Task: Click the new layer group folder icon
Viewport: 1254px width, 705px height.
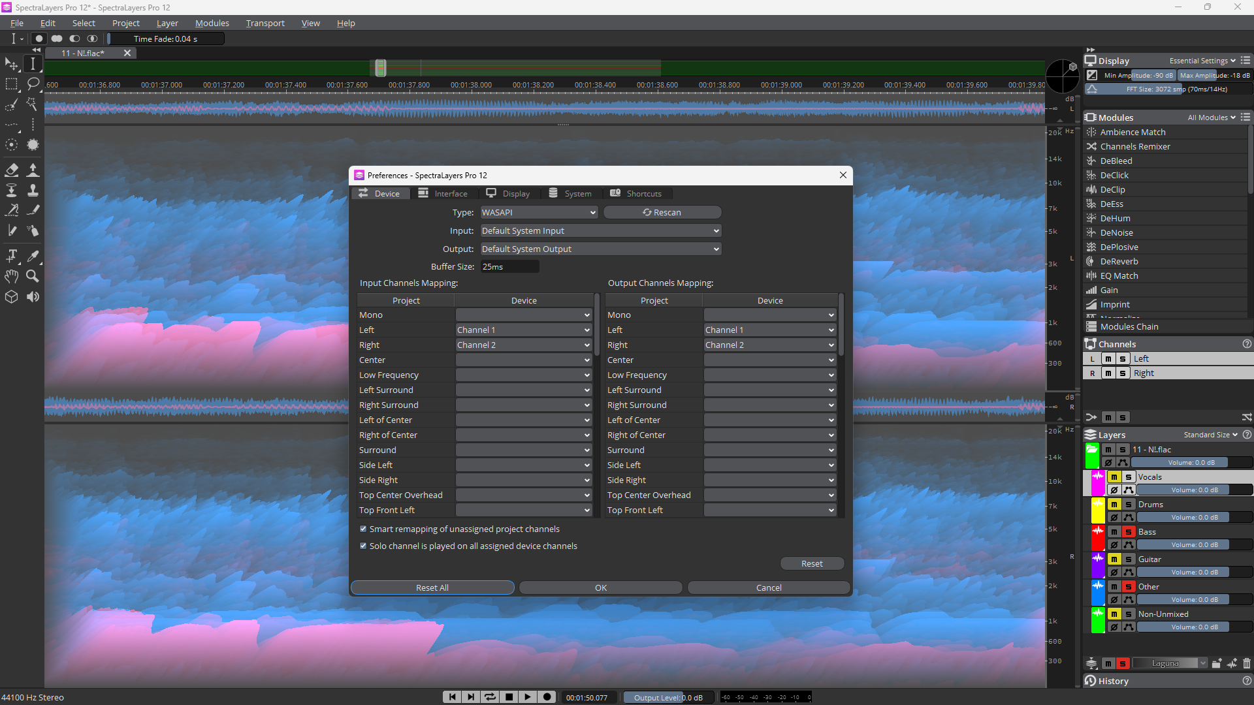Action: pos(1216,663)
